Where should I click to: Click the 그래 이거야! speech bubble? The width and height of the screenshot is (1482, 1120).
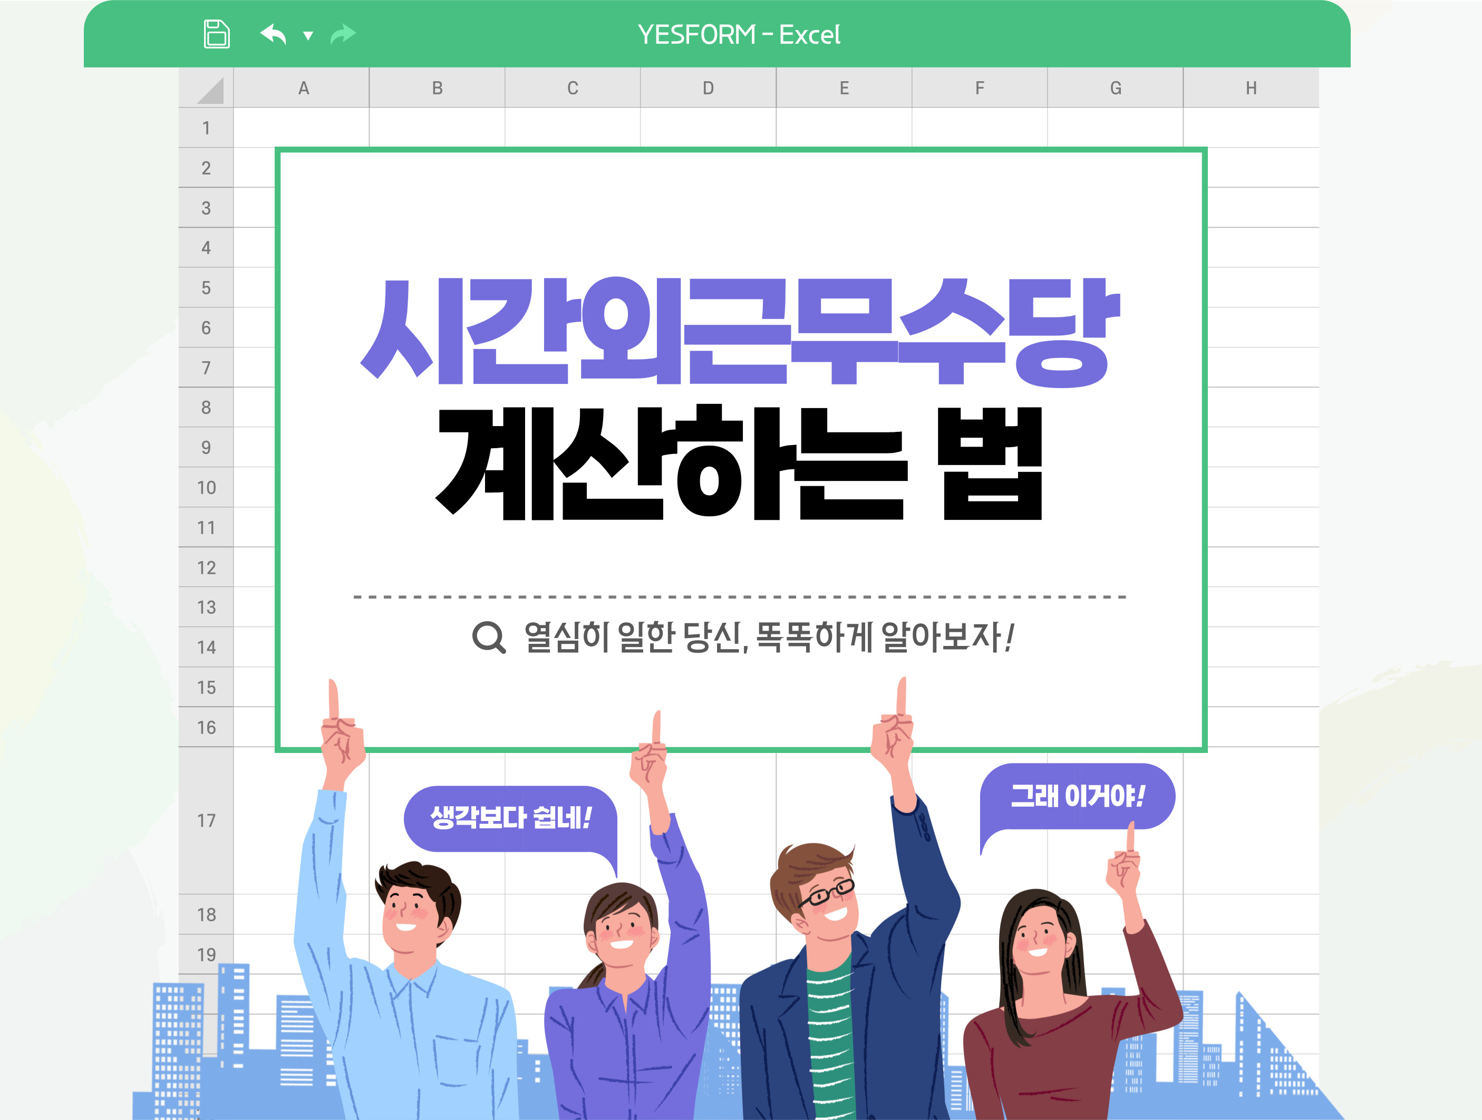pyautogui.click(x=1077, y=796)
